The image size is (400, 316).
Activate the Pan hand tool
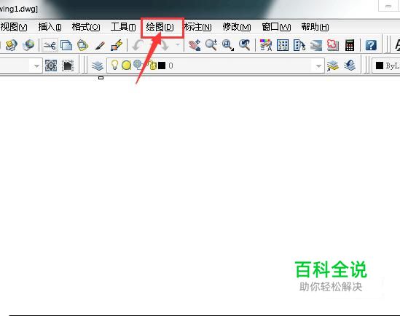(x=195, y=46)
